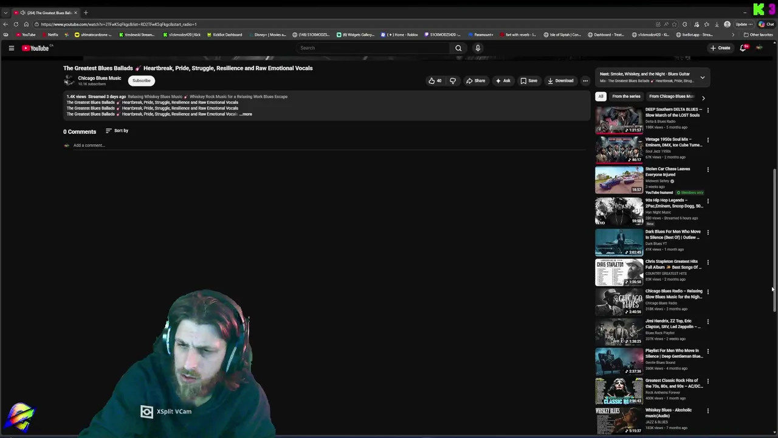The image size is (778, 438).
Task: Open Vintage 1950s Soul Mix title
Action: tap(673, 142)
